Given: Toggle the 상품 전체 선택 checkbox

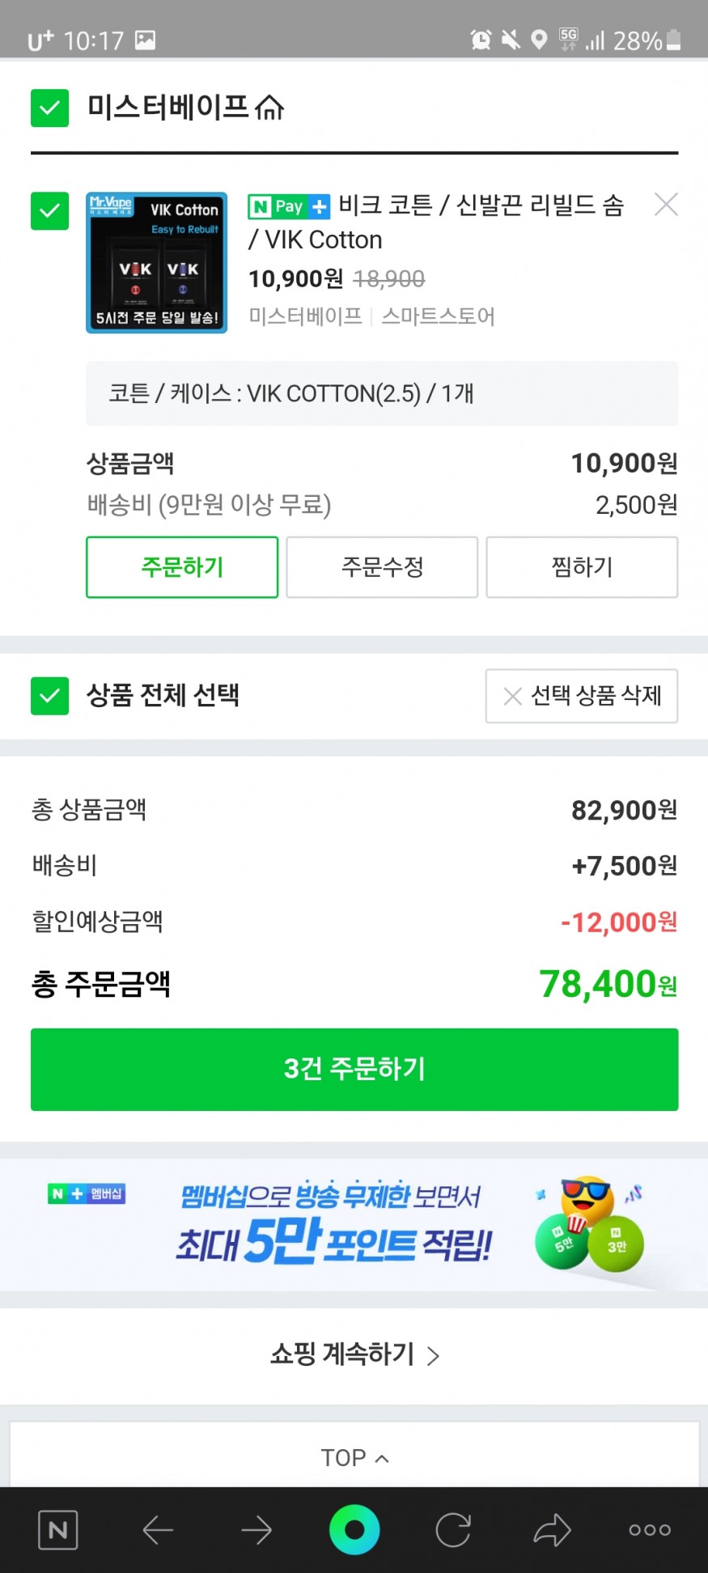Looking at the screenshot, I should coord(49,696).
